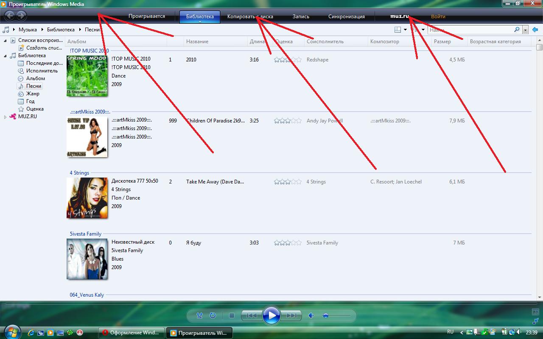Switch the player to compact mode
The image size is (543, 339).
535,321
